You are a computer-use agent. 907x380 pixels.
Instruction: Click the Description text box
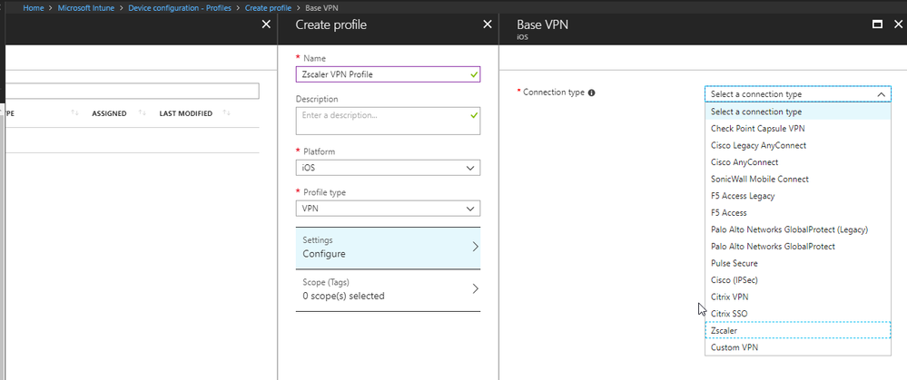click(388, 121)
